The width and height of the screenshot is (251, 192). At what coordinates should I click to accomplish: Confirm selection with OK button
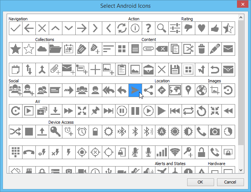200,182
